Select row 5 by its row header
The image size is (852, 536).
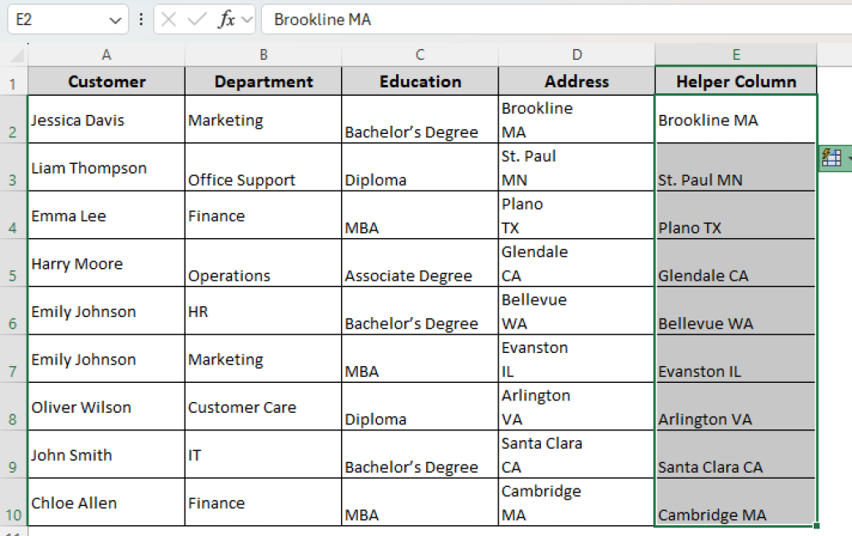[x=14, y=263]
